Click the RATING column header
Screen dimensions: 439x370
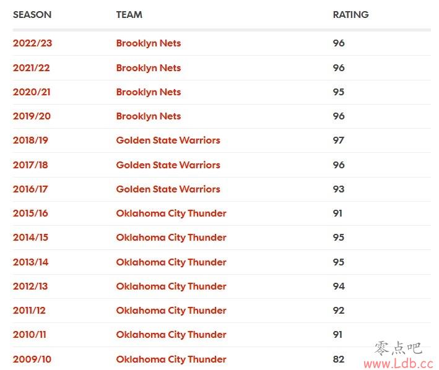(351, 15)
